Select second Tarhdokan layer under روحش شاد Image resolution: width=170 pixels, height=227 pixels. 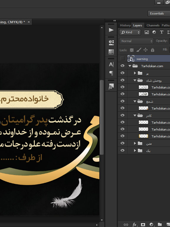[x=161, y=94]
